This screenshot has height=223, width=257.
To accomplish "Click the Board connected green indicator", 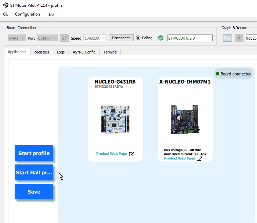I will pyautogui.click(x=217, y=74).
